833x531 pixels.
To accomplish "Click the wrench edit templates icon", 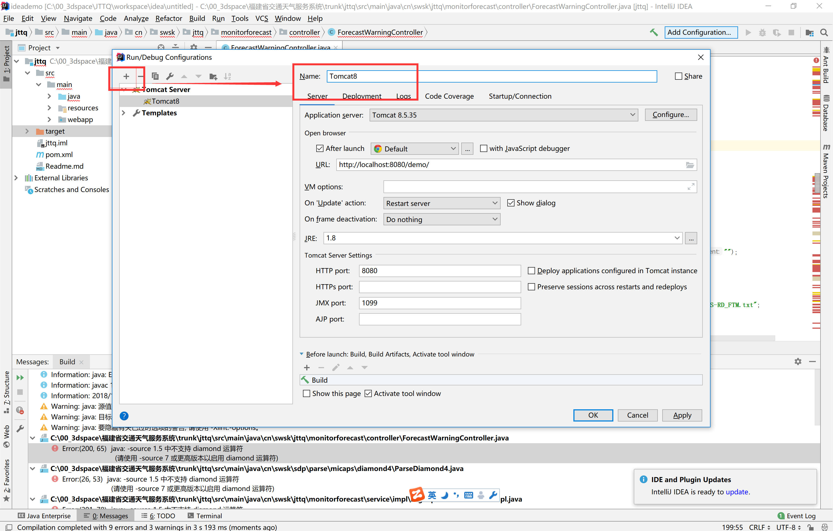I will [x=169, y=76].
